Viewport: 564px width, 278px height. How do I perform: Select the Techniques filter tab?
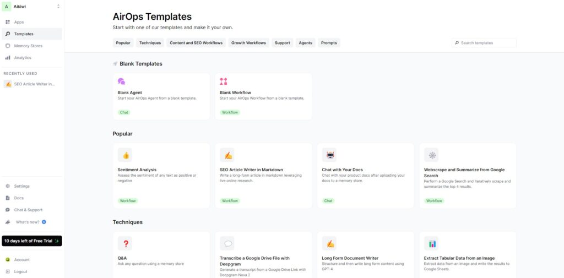[x=150, y=43]
